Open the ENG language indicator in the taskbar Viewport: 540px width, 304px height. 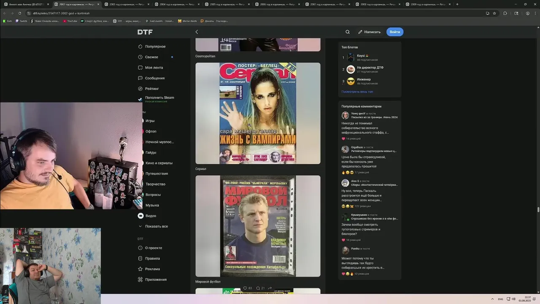(x=500, y=299)
